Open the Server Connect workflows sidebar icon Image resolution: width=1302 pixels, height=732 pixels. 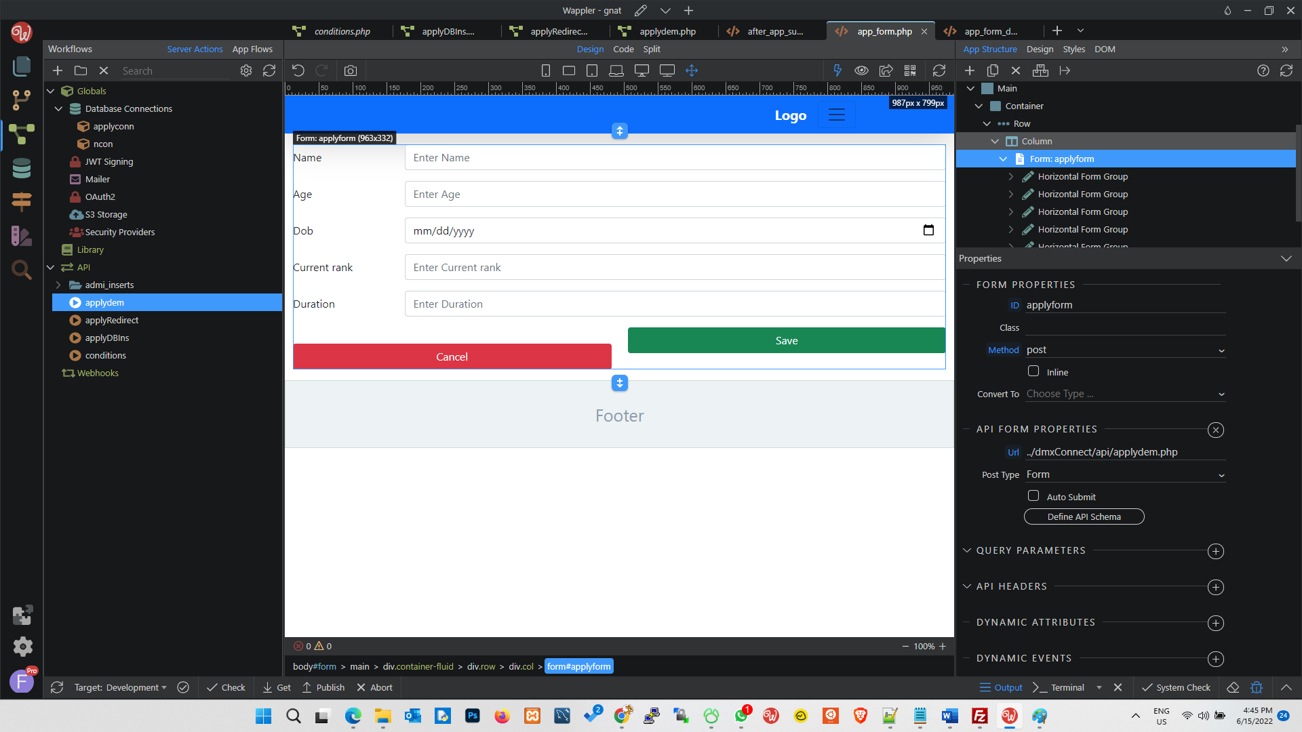tap(22, 134)
